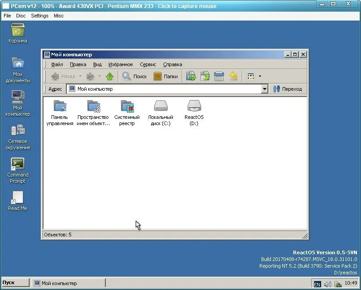Open PCem File menu
Viewport: 361px width, 290px height.
[x=7, y=16]
